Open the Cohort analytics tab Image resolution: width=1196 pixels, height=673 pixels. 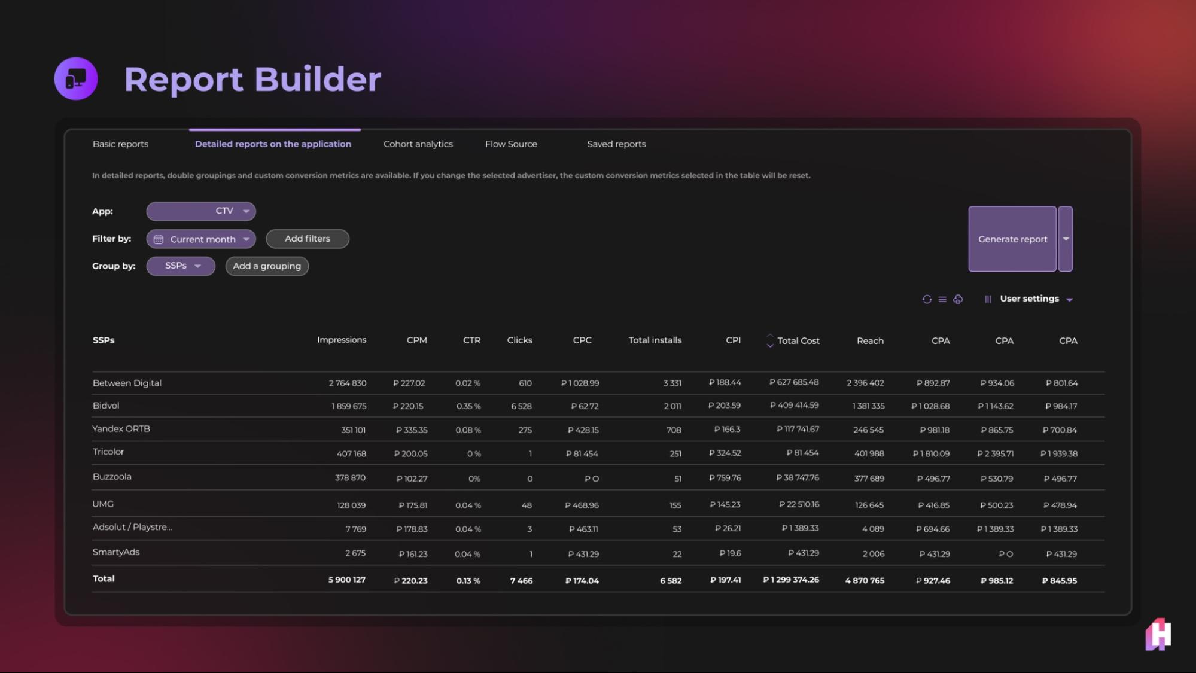418,144
